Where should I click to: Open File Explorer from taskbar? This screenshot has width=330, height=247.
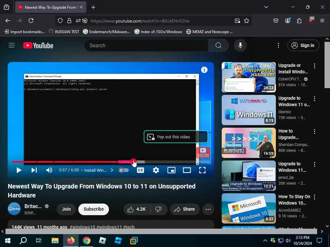(55, 241)
